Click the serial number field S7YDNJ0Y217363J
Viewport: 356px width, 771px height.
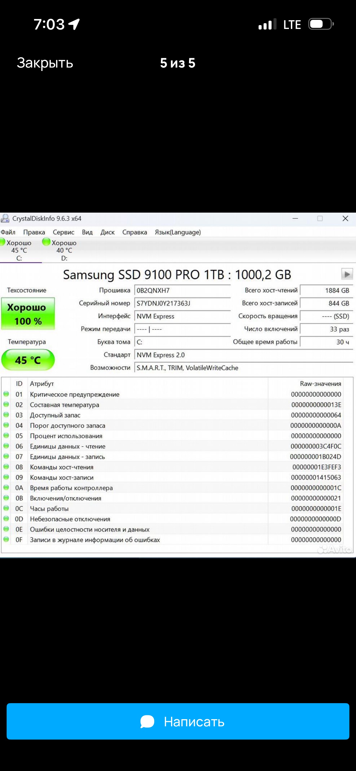click(182, 303)
